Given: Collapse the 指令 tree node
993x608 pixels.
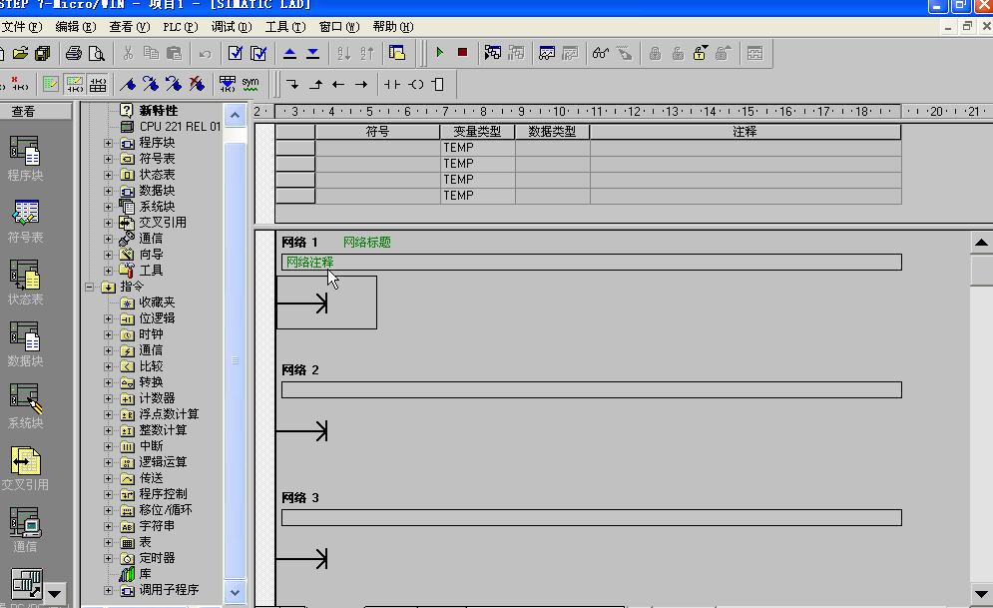Looking at the screenshot, I should tap(90, 287).
